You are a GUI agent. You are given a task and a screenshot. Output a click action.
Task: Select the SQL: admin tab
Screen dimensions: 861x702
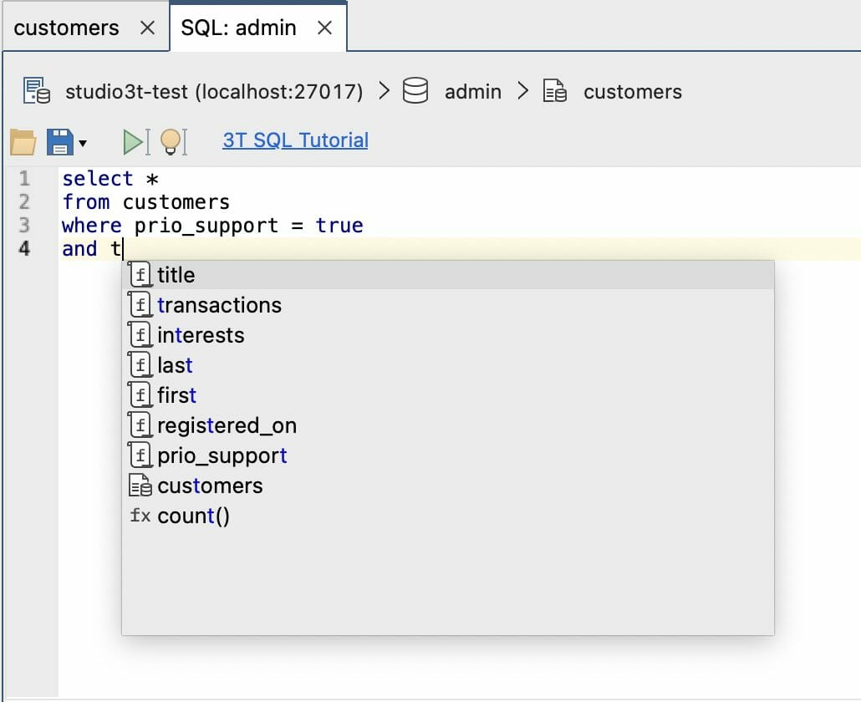238,28
